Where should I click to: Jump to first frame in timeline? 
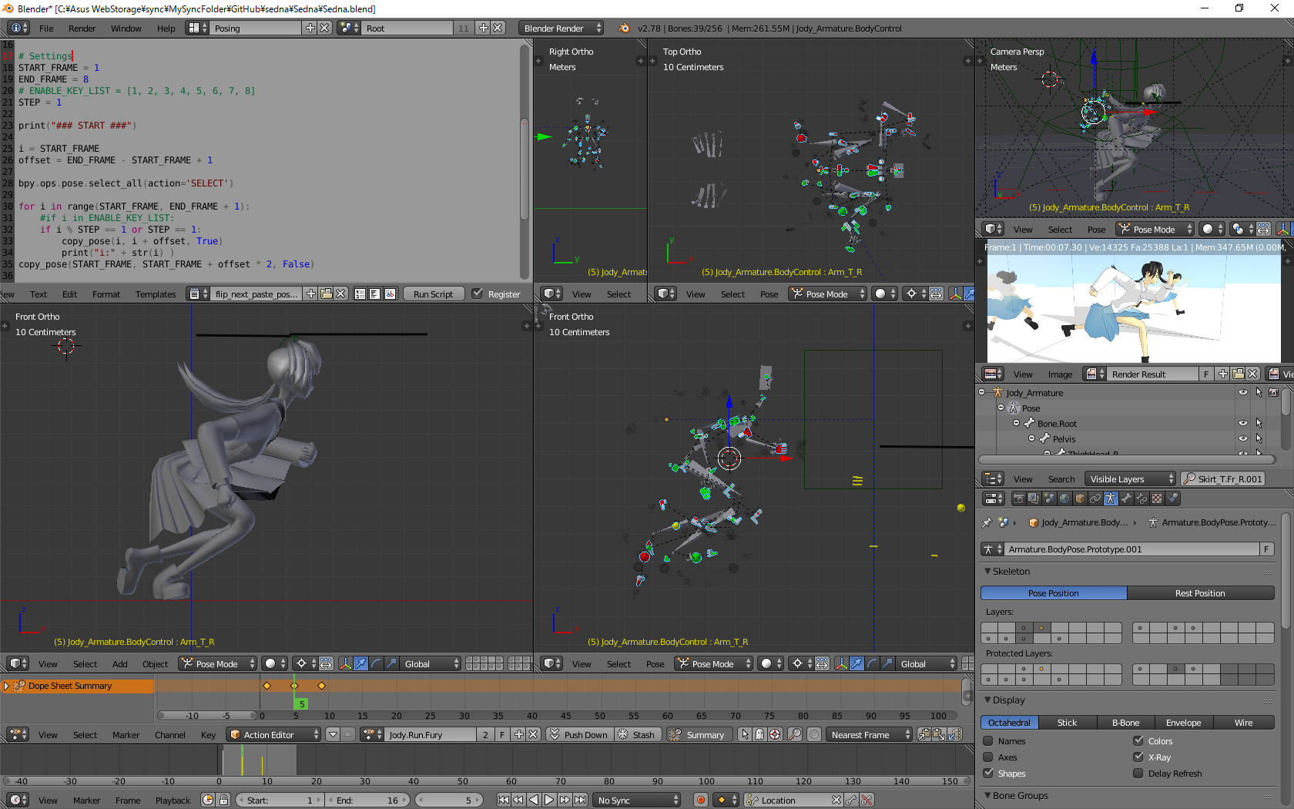[x=503, y=800]
